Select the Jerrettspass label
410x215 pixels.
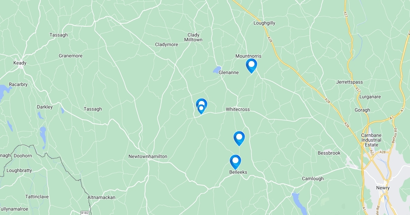tap(350, 82)
